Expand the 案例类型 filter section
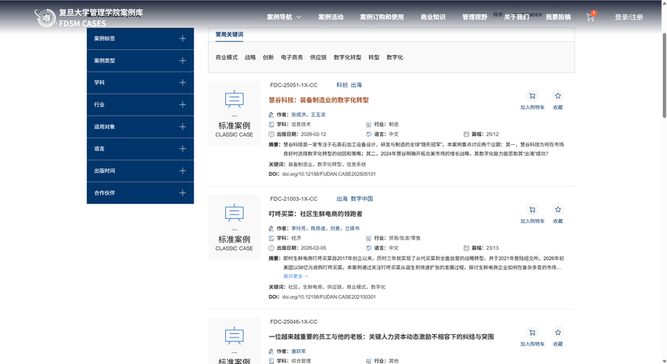Image resolution: width=667 pixels, height=364 pixels. coord(183,61)
